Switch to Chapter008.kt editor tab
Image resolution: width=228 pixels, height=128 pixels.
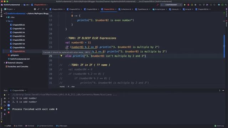(x=92, y=9)
